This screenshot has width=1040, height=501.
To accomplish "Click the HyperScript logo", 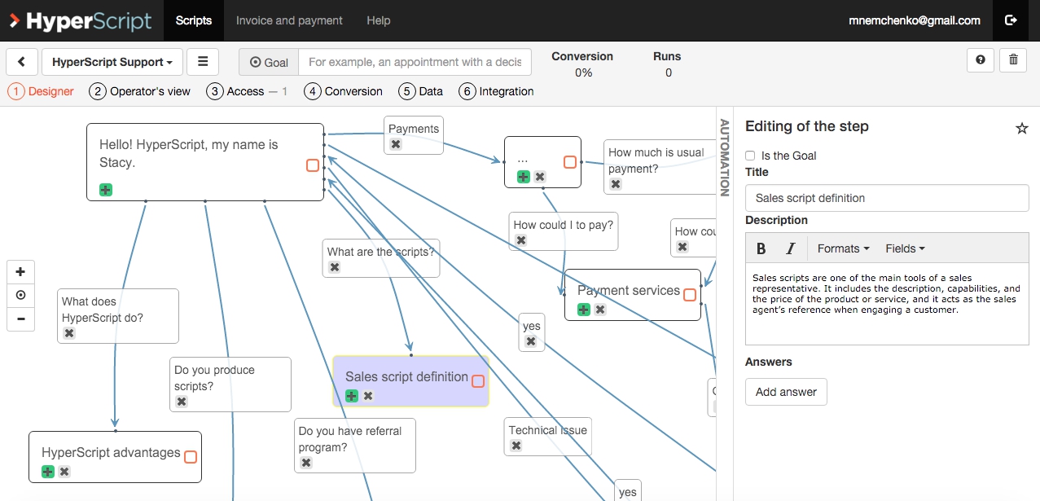I will [x=80, y=20].
